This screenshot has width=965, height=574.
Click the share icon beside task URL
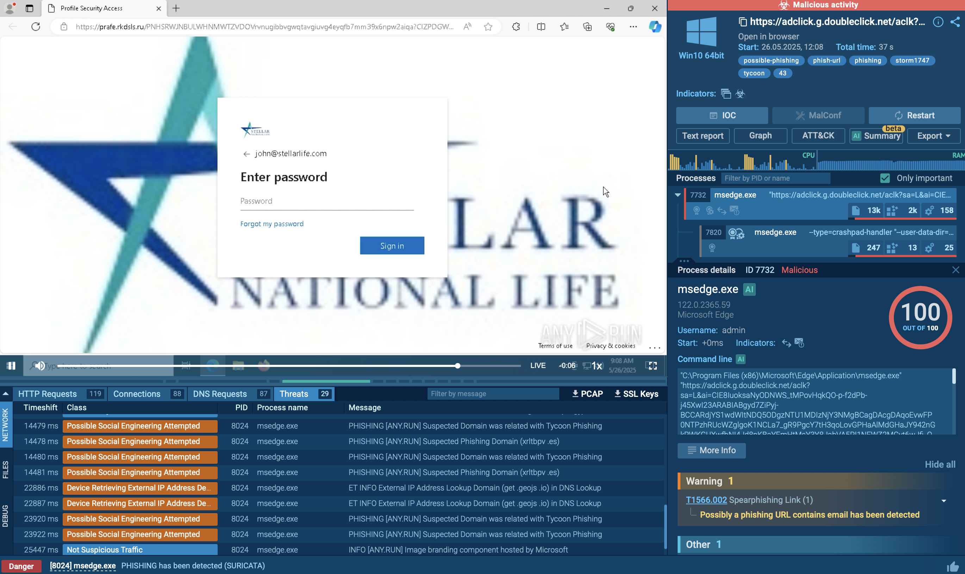955,22
